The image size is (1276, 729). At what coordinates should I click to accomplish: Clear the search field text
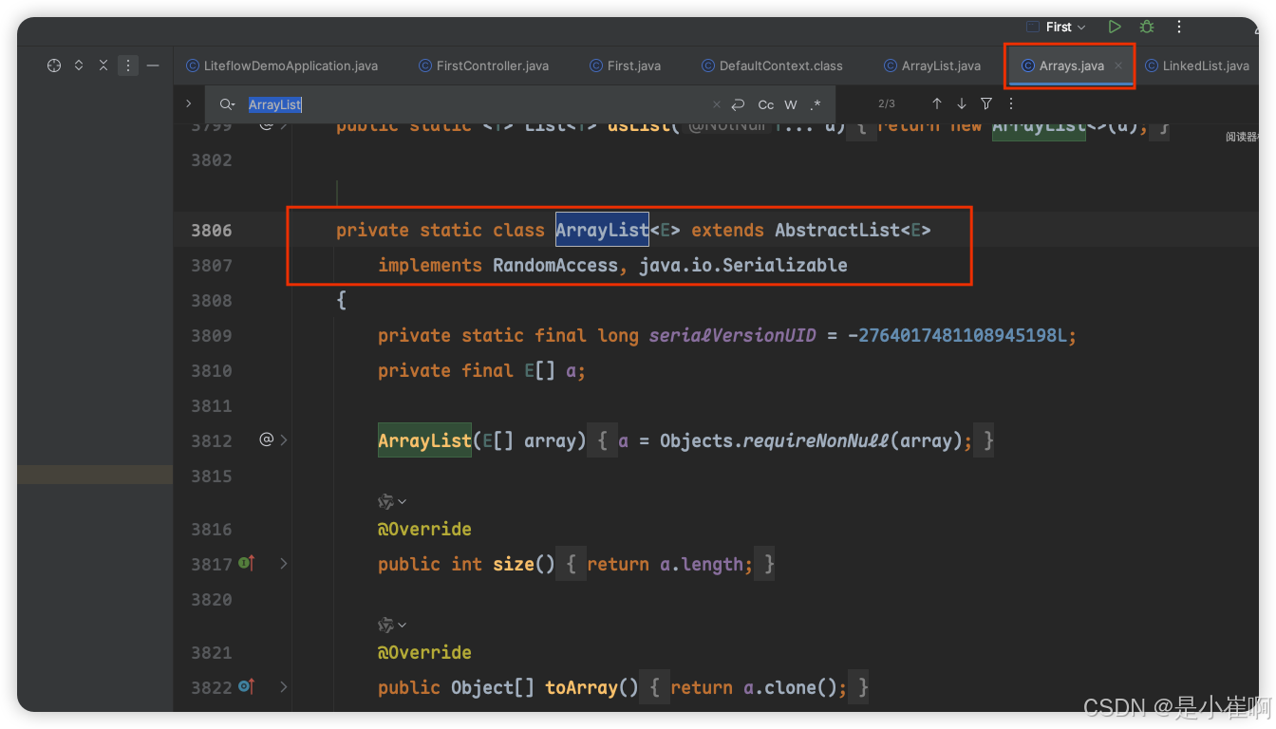717,104
